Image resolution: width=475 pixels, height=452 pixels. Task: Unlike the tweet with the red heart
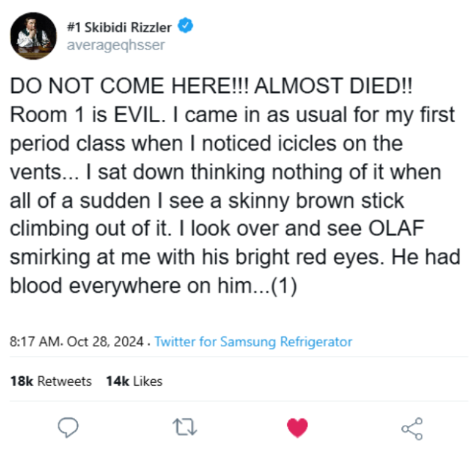(x=297, y=427)
